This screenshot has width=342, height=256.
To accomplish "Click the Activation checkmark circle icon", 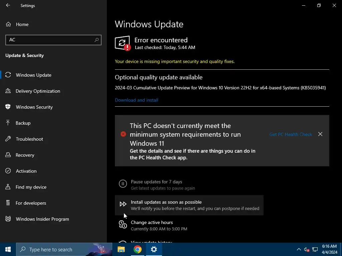I will [8, 171].
